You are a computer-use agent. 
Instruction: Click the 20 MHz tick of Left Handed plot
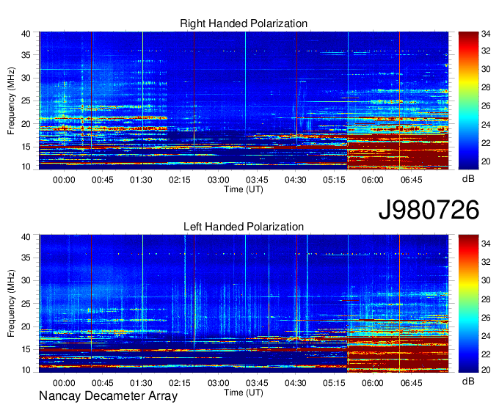[26, 326]
